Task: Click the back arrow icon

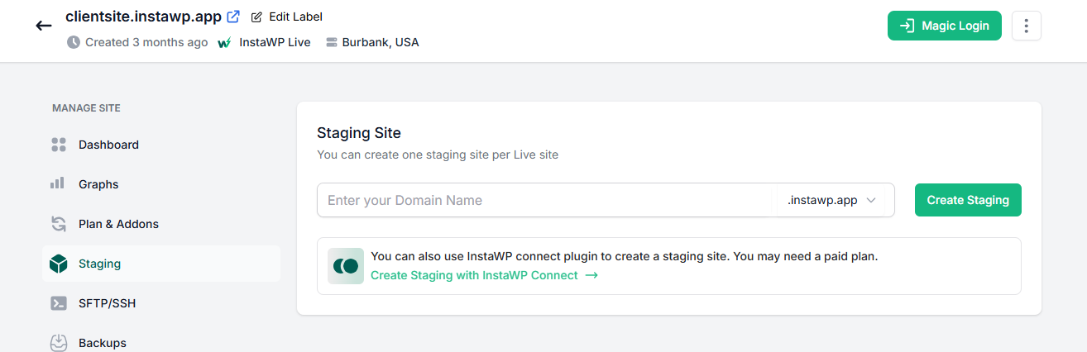Action: coord(44,26)
